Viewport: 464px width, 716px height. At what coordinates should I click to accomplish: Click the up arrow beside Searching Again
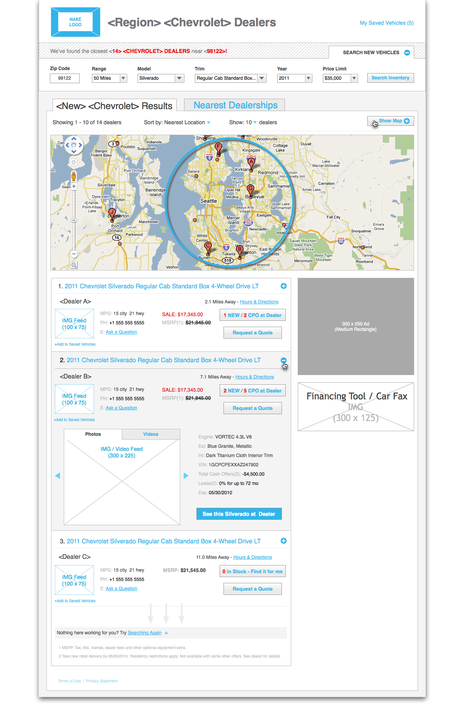point(166,633)
